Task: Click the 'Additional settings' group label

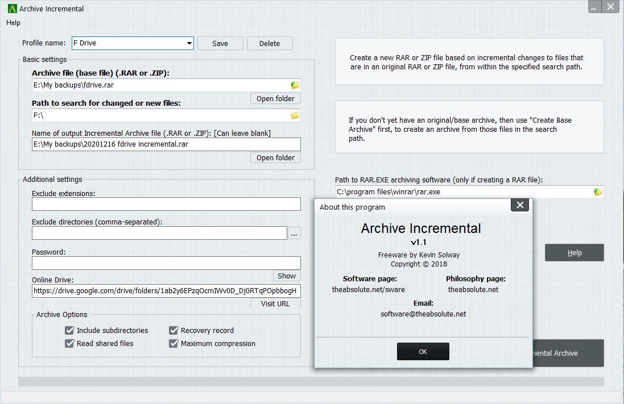Action: [x=52, y=180]
